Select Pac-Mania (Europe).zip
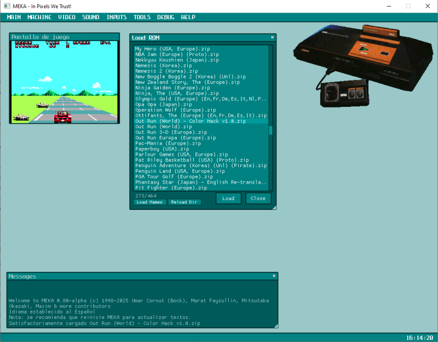Screen dimensions: 438x342 pos(201,143)
